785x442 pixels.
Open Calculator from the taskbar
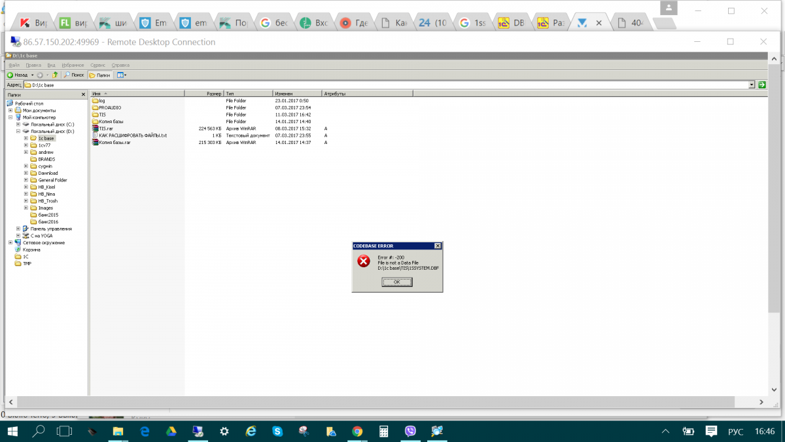pos(384,432)
